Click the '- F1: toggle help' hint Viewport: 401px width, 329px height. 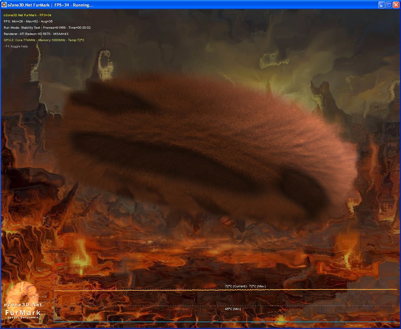pyautogui.click(x=16, y=46)
